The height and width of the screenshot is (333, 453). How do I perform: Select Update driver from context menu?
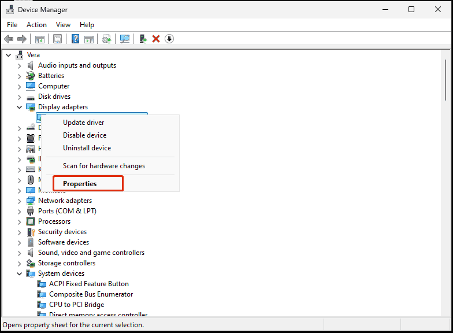tap(83, 123)
